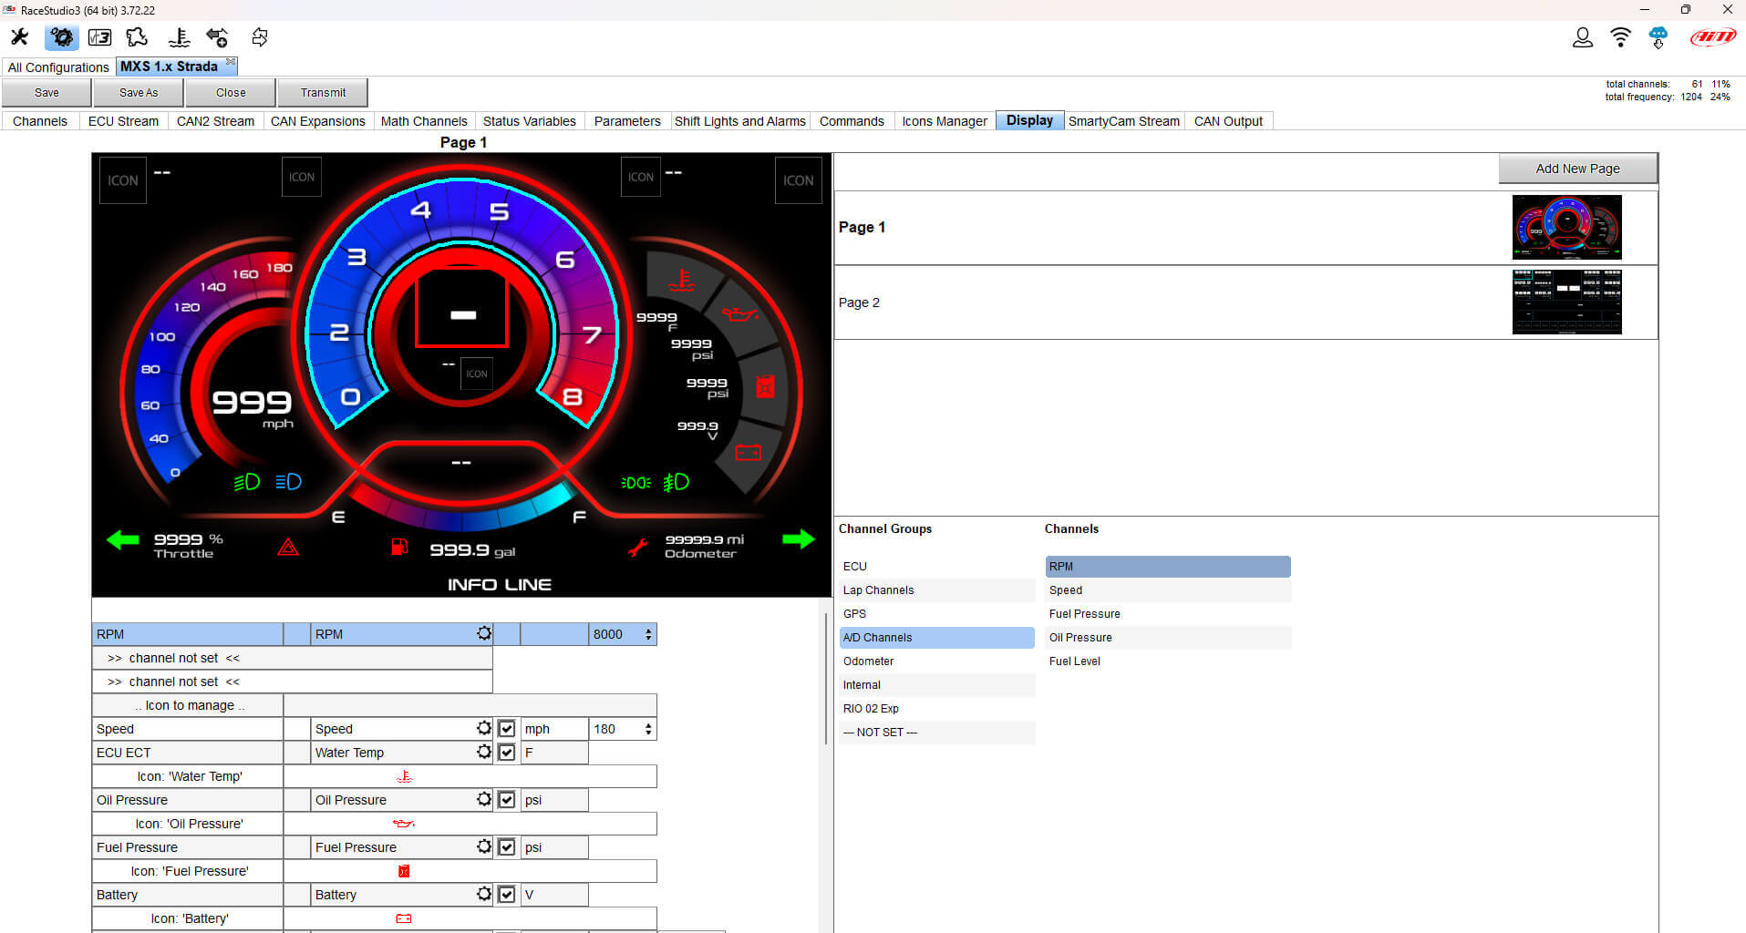The height and width of the screenshot is (933, 1746).
Task: Open the Shift Lights and Alarms tab
Action: tap(739, 121)
